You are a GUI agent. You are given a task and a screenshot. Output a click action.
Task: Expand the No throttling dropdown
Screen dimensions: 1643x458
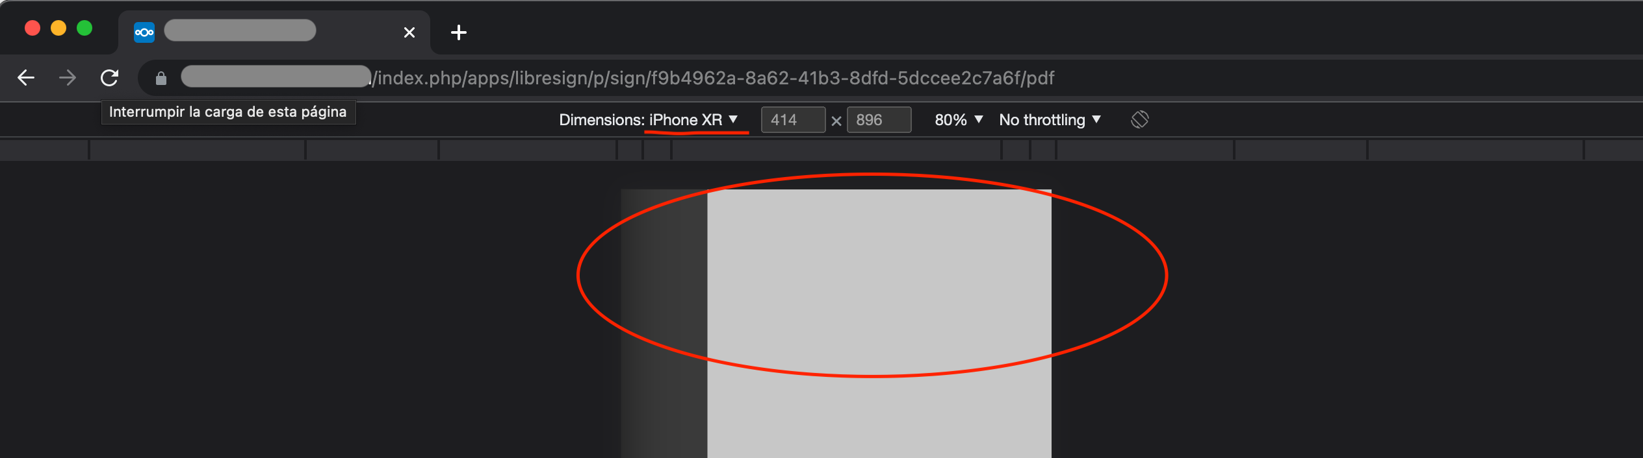pyautogui.click(x=1050, y=120)
